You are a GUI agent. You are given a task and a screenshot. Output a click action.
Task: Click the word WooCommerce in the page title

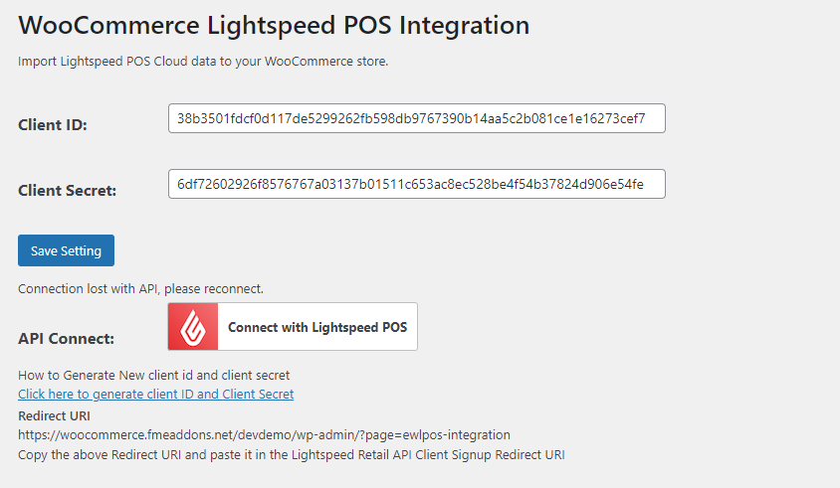pyautogui.click(x=109, y=25)
